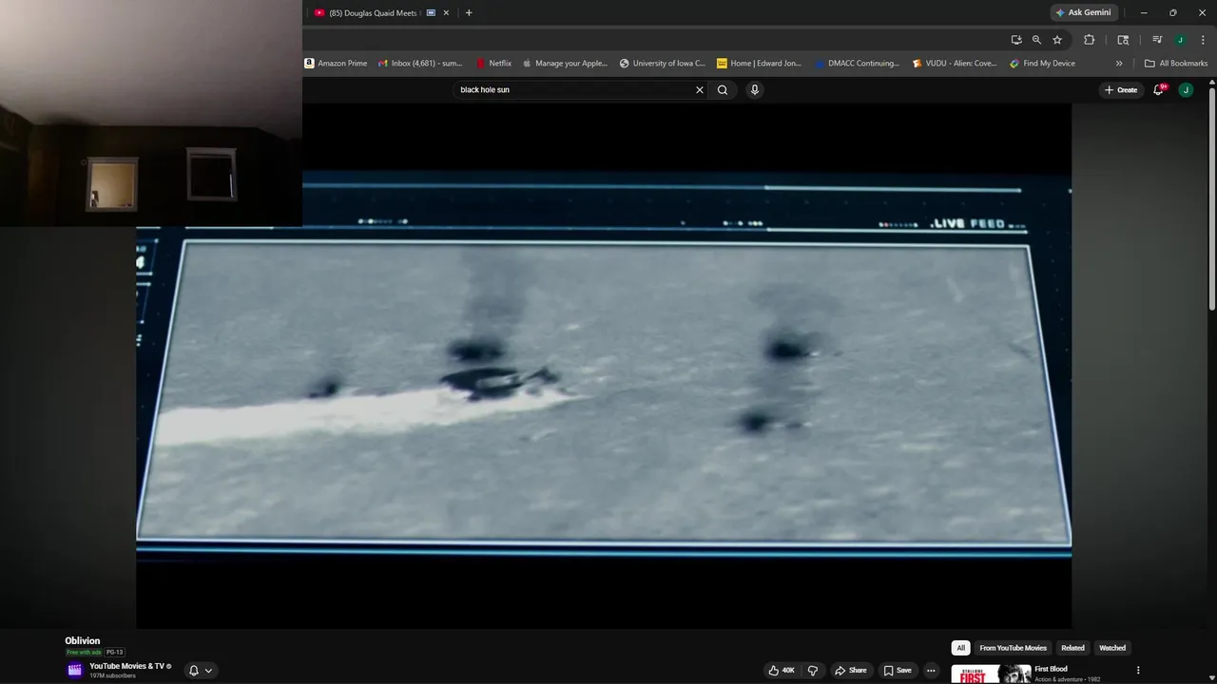Select the All filter chip

click(x=960, y=648)
